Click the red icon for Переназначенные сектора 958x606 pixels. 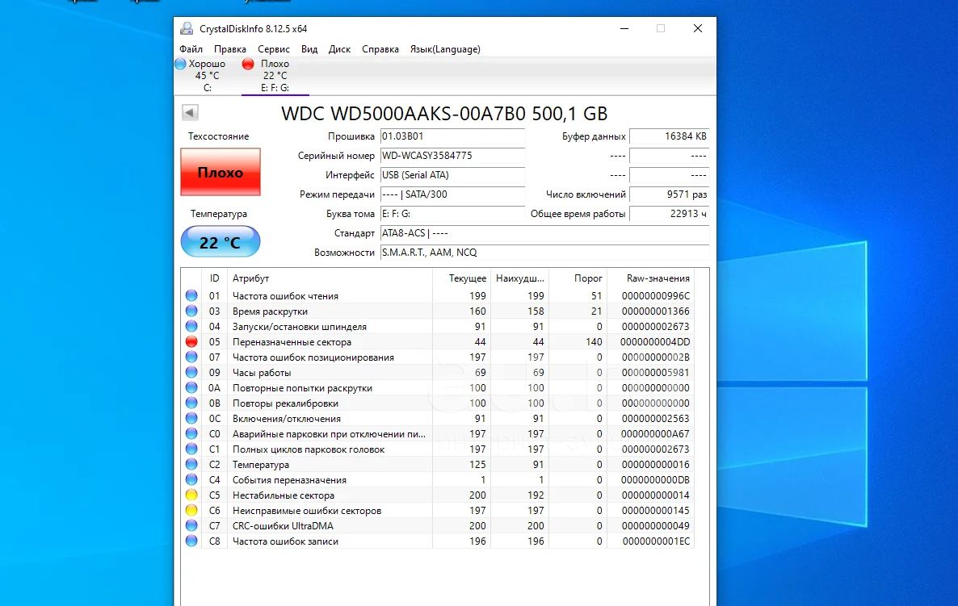192,342
